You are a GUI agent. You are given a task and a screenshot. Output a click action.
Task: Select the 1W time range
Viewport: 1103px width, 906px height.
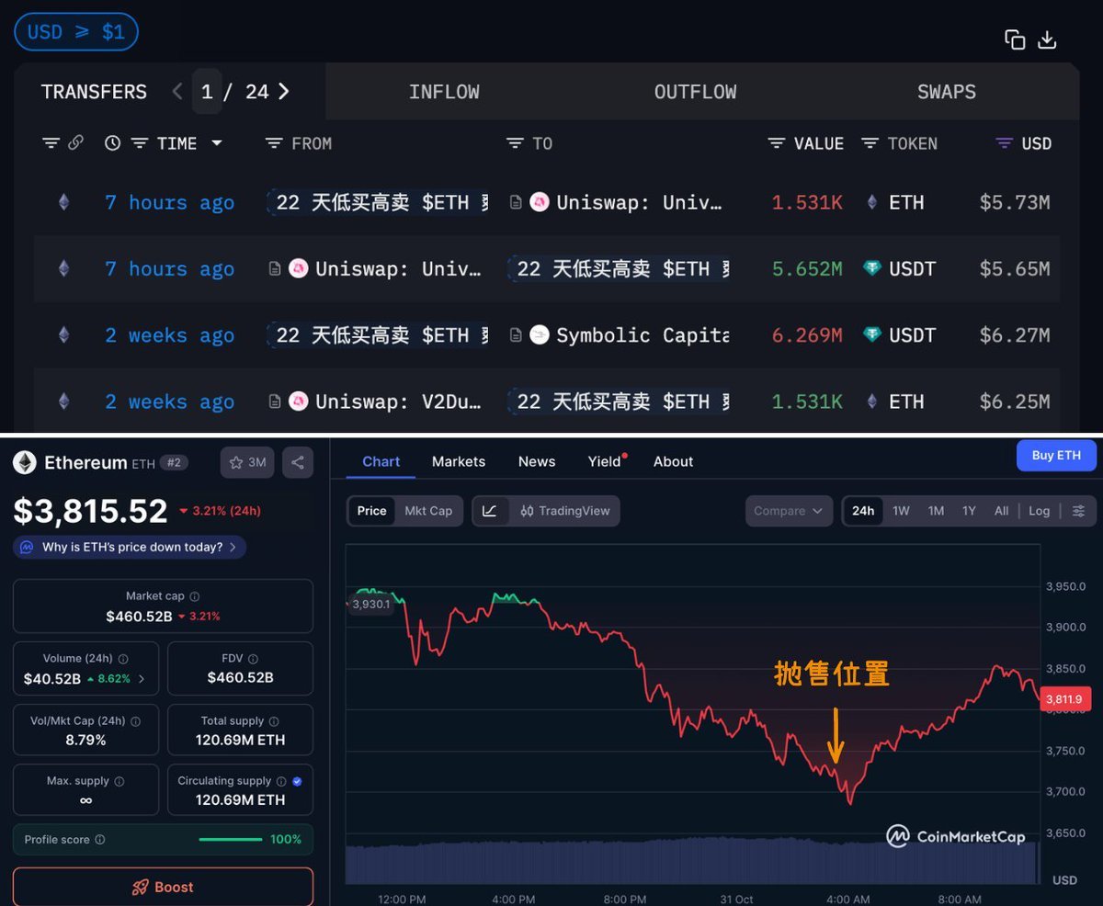pos(901,511)
